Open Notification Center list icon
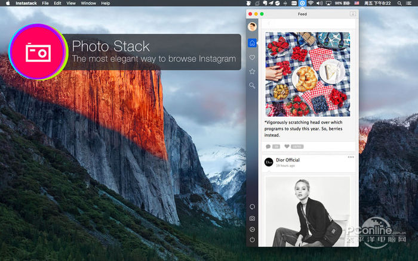The height and width of the screenshot is (261, 418). [408, 3]
